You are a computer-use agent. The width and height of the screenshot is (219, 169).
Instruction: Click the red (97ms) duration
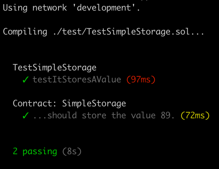(x=141, y=80)
